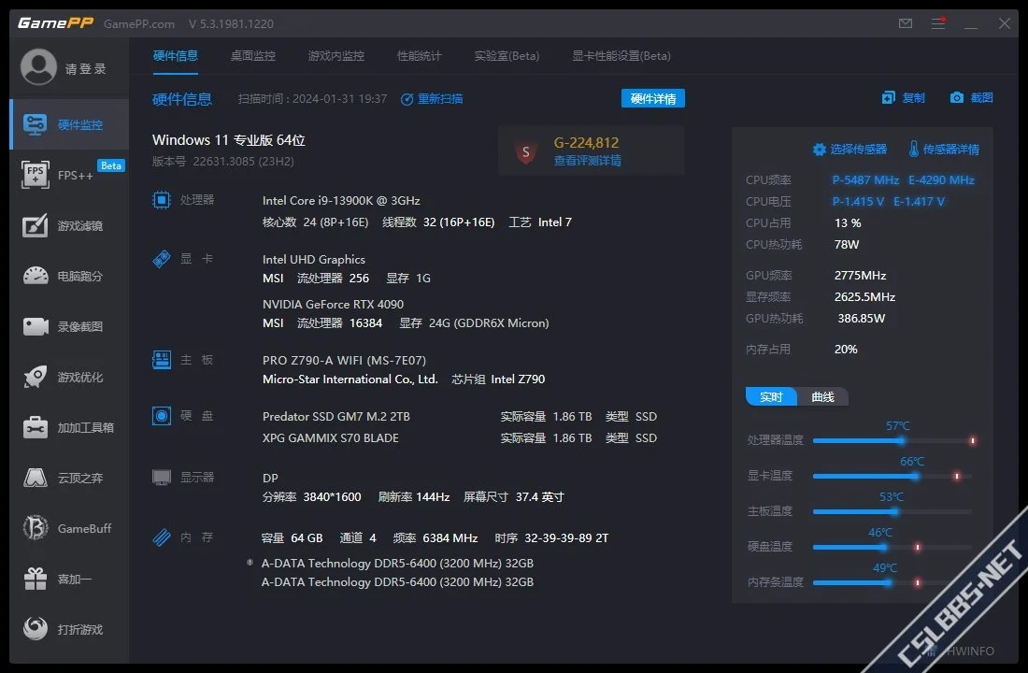Click the bullet beside first A-DATA memory row

point(250,562)
